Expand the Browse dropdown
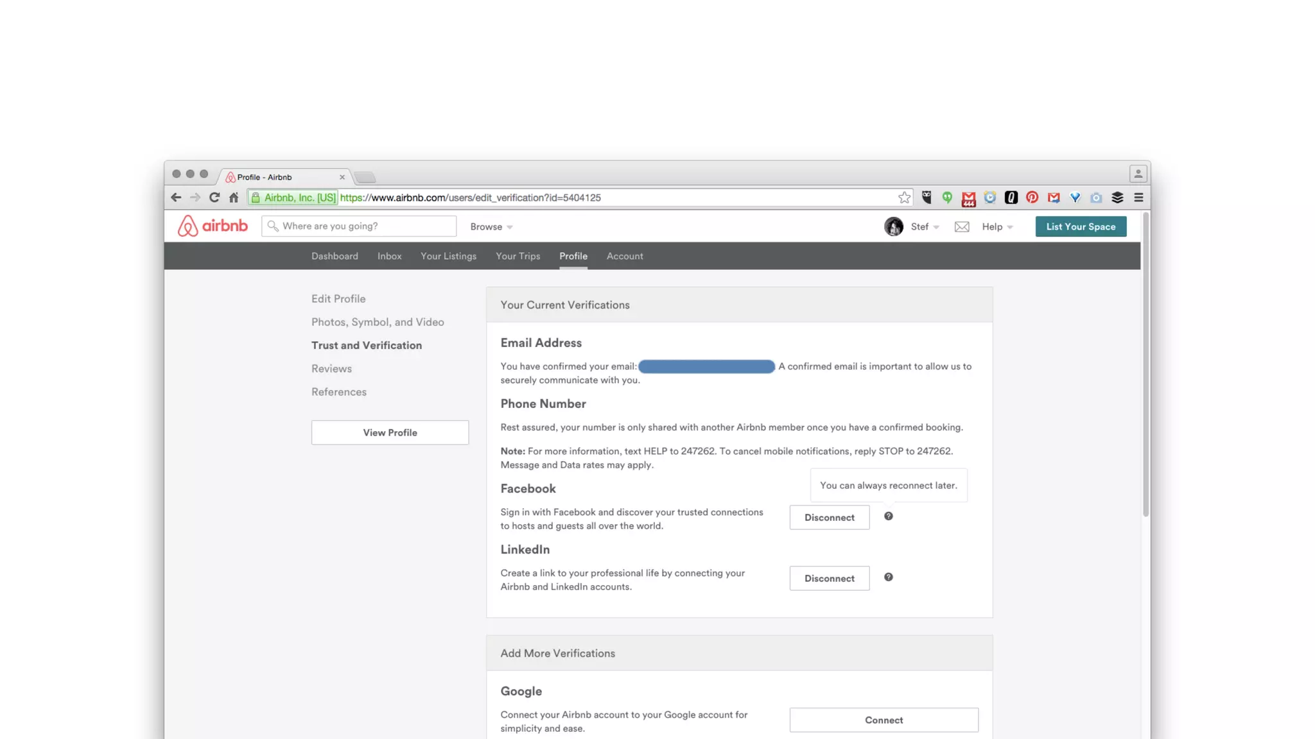1315x739 pixels. [491, 226]
